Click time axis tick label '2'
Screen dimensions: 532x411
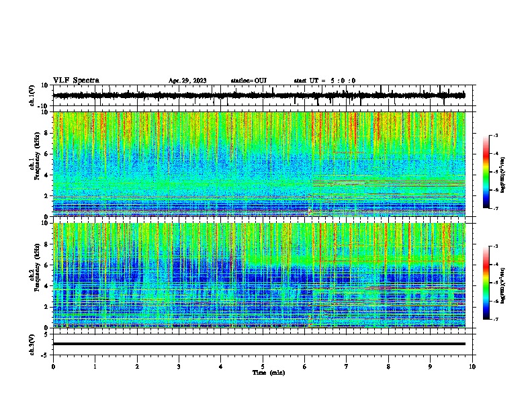coord(137,367)
